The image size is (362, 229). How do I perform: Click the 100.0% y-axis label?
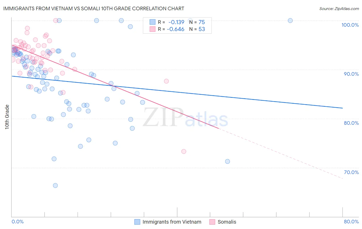(350, 25)
